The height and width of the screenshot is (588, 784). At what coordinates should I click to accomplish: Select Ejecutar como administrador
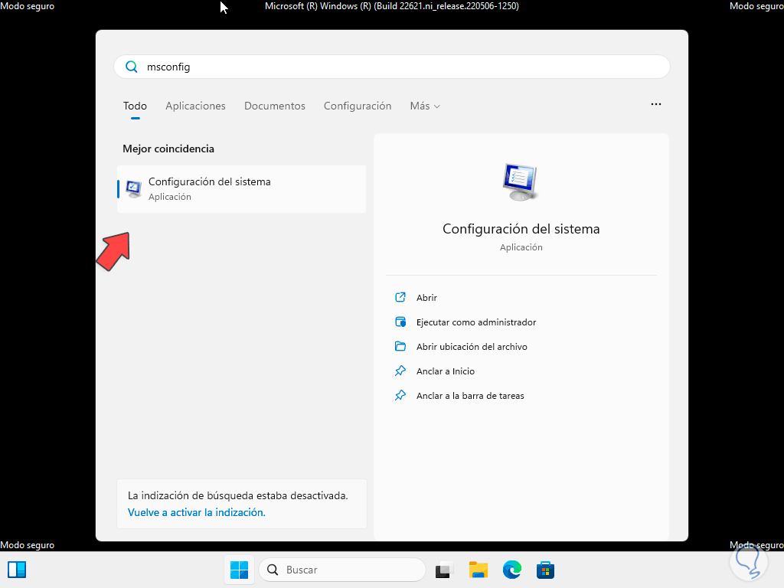pyautogui.click(x=475, y=322)
